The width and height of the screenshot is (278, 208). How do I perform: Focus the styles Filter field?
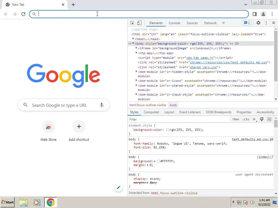[x=179, y=119]
